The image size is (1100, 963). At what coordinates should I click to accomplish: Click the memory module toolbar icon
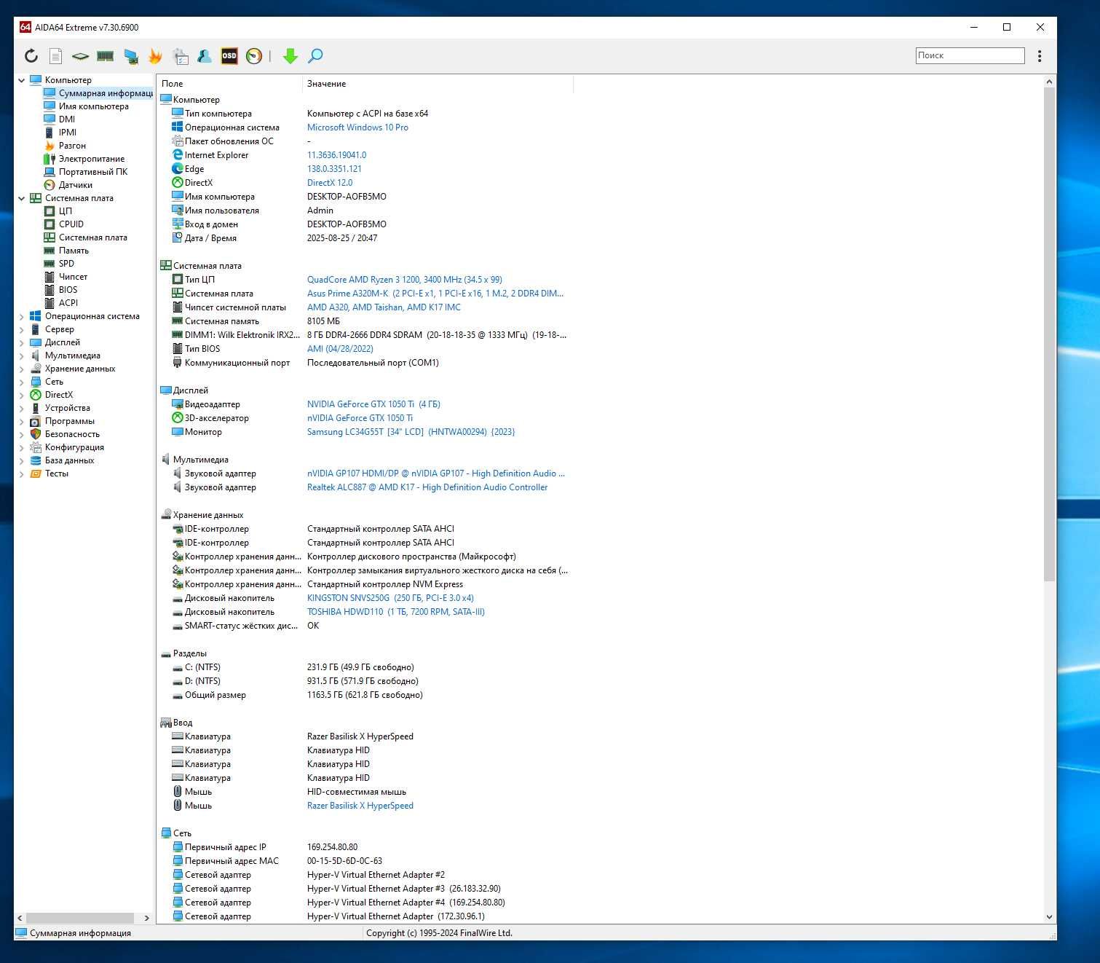(106, 56)
